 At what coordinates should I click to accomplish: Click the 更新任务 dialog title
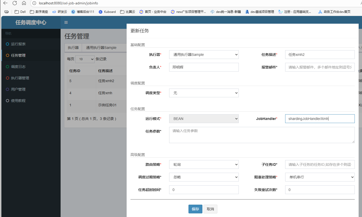(140, 31)
